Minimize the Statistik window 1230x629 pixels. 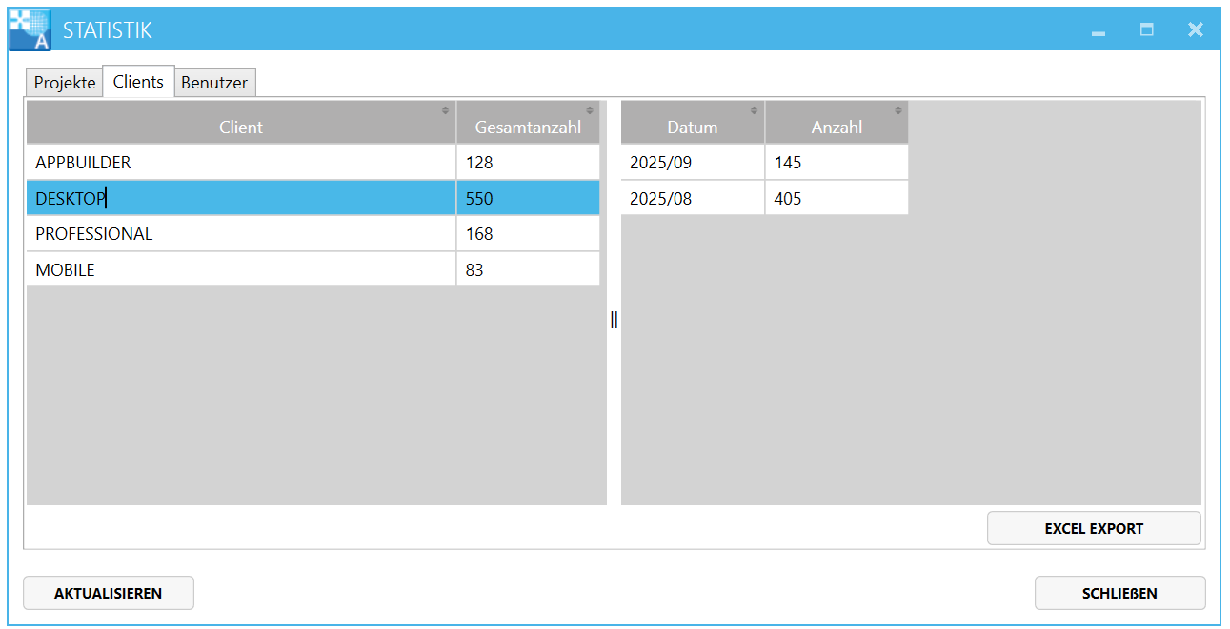[x=1099, y=30]
